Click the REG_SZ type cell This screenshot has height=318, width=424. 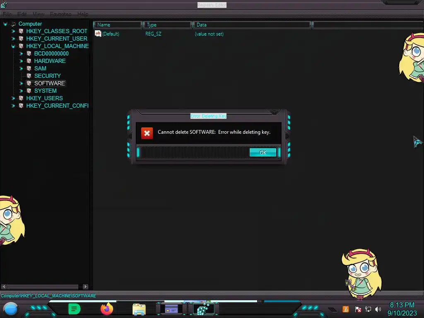click(x=153, y=34)
